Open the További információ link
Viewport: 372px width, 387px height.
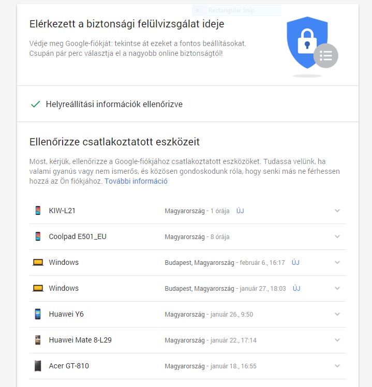pyautogui.click(x=136, y=182)
